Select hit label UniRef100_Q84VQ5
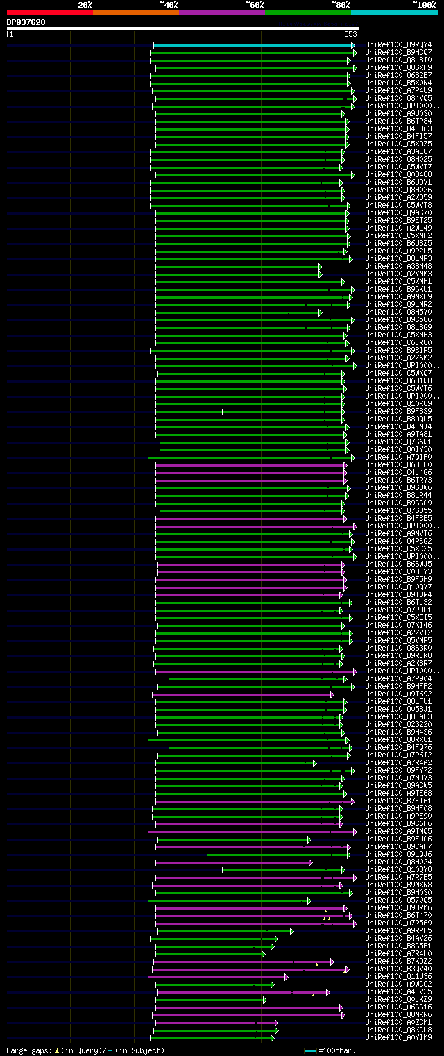Screen dimensions: 444x1056 (398, 98)
